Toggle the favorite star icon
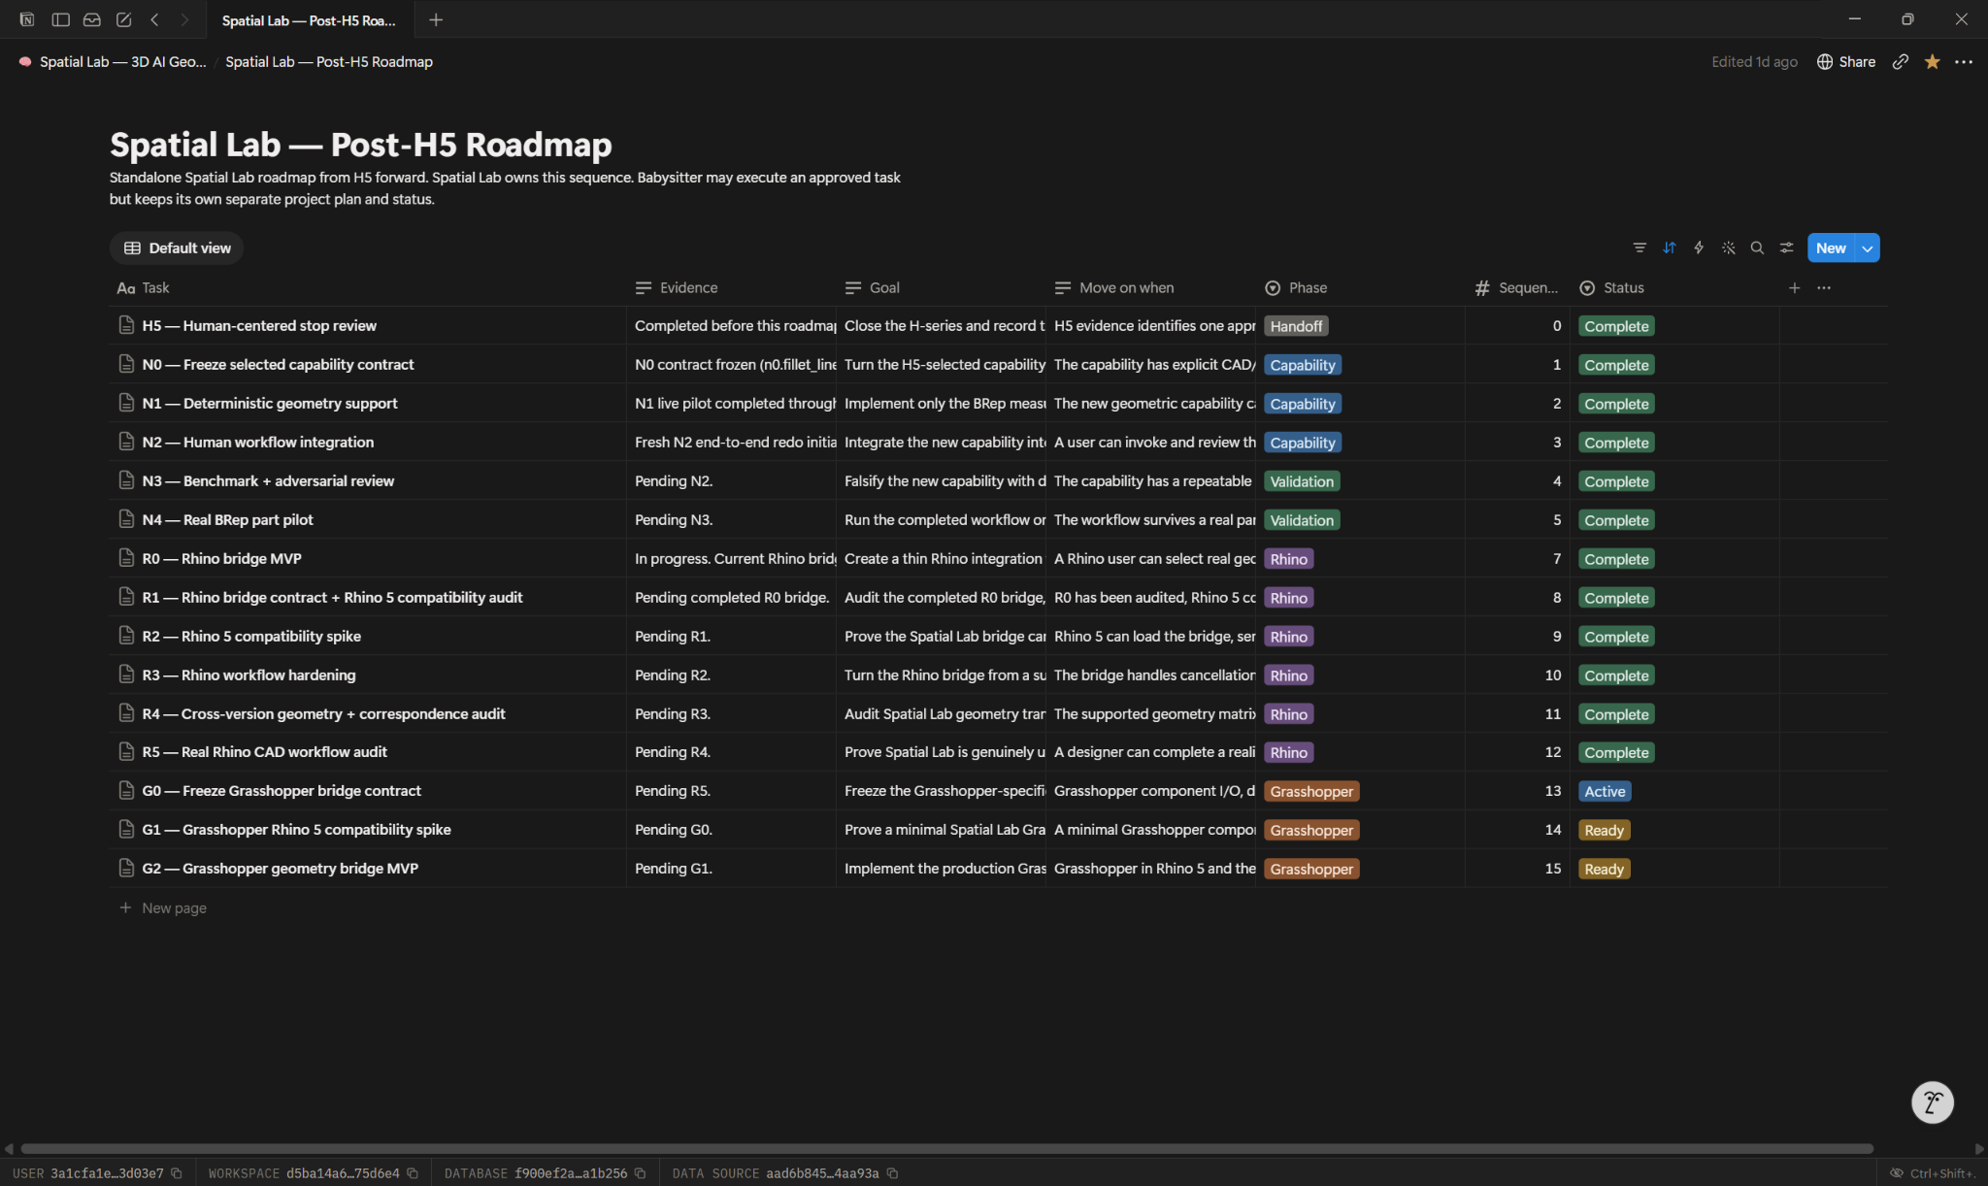This screenshot has width=1988, height=1186. point(1932,61)
